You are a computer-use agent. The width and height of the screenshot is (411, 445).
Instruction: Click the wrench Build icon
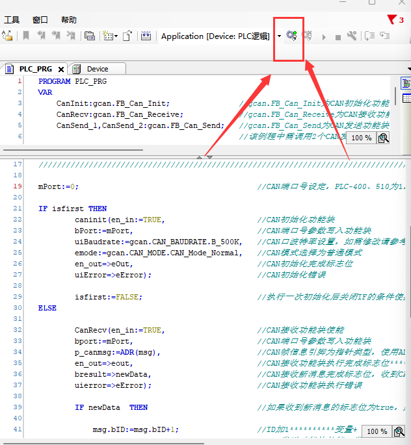point(352,36)
